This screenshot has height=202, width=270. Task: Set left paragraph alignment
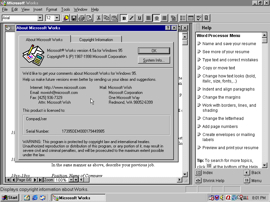coord(148,18)
